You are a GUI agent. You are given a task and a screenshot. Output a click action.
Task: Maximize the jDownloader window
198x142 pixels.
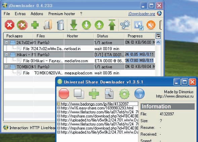click(x=151, y=6)
